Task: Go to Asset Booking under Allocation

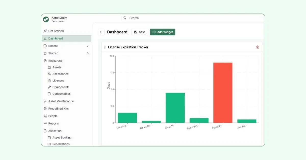Action: [62, 138]
